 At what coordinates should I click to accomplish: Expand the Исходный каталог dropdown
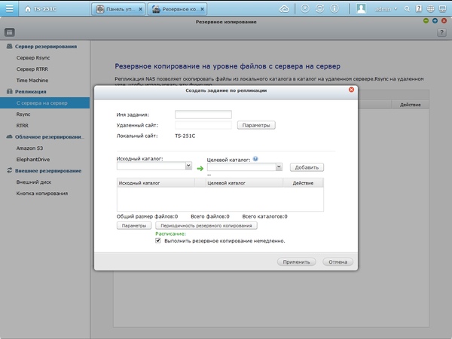click(x=188, y=166)
